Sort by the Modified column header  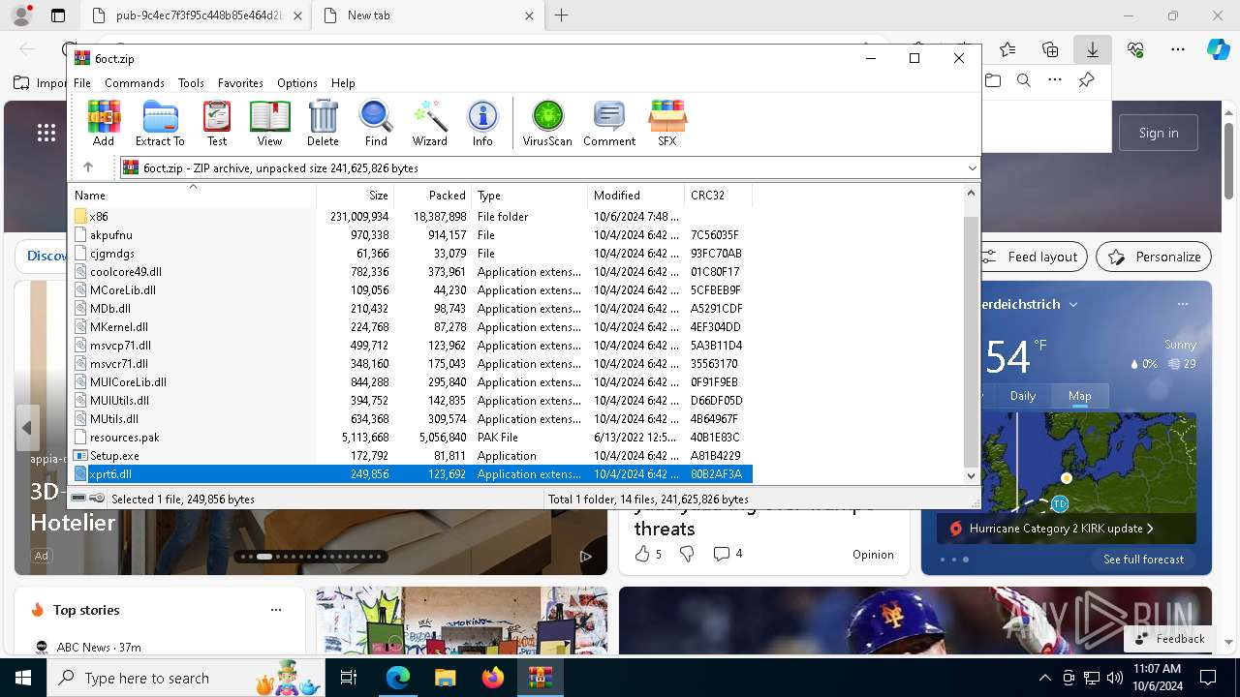635,196
